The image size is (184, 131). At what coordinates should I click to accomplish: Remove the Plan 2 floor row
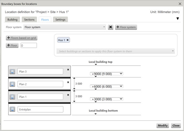tap(68, 82)
